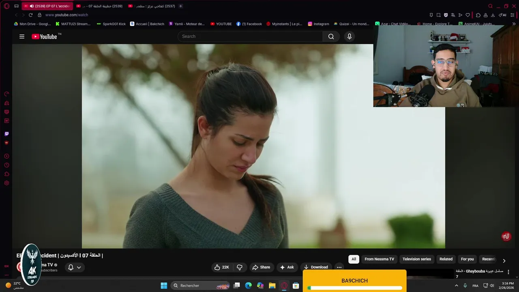Select 'Television series' filter chip
The height and width of the screenshot is (292, 519).
tap(417, 259)
